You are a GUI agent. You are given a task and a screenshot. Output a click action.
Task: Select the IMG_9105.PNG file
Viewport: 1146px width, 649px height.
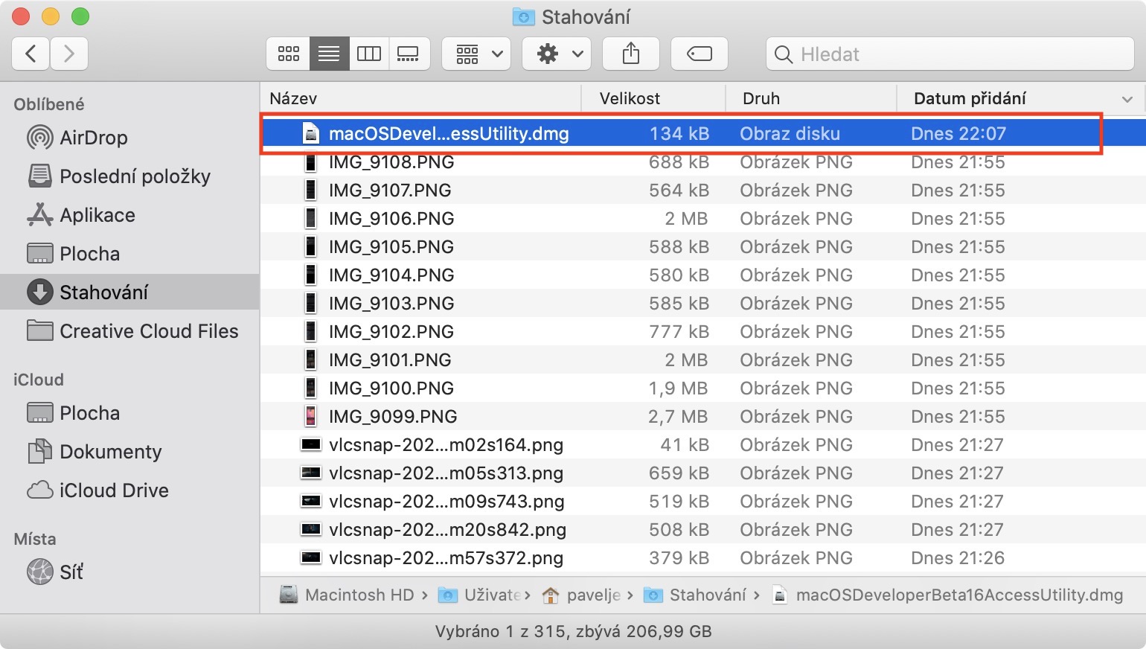tap(703, 247)
